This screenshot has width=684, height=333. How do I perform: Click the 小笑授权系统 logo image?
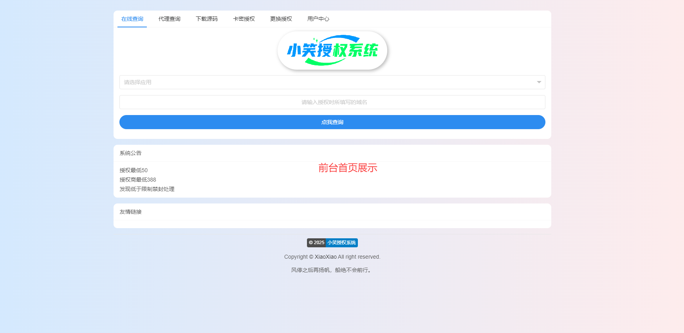[332, 50]
